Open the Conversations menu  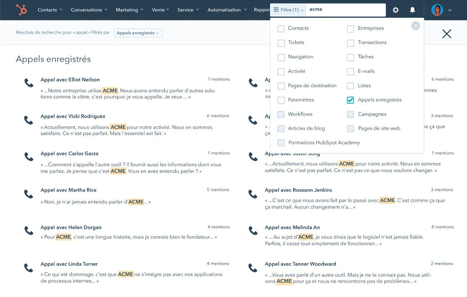tap(89, 10)
